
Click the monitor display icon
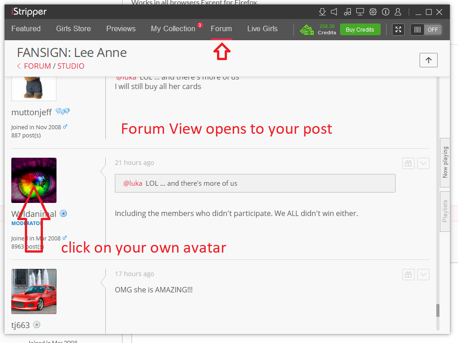360,12
